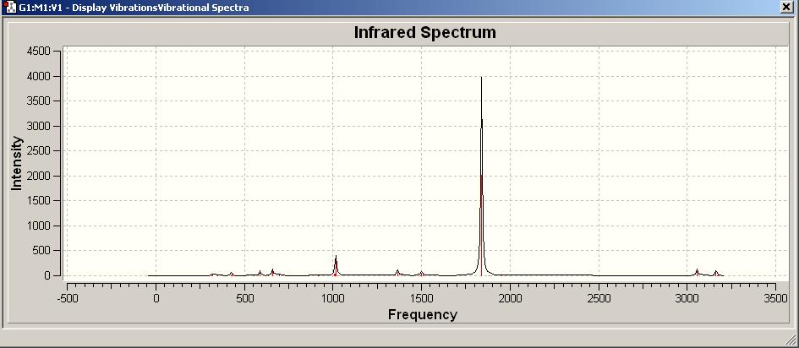Click the tallest peak near 1850 frequency
799x348 pixels.
point(482,176)
